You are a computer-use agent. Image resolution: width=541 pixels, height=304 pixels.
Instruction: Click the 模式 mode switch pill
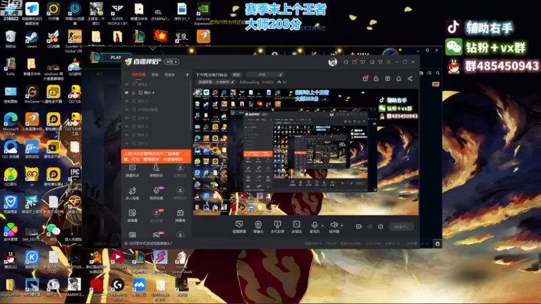[x=172, y=61]
